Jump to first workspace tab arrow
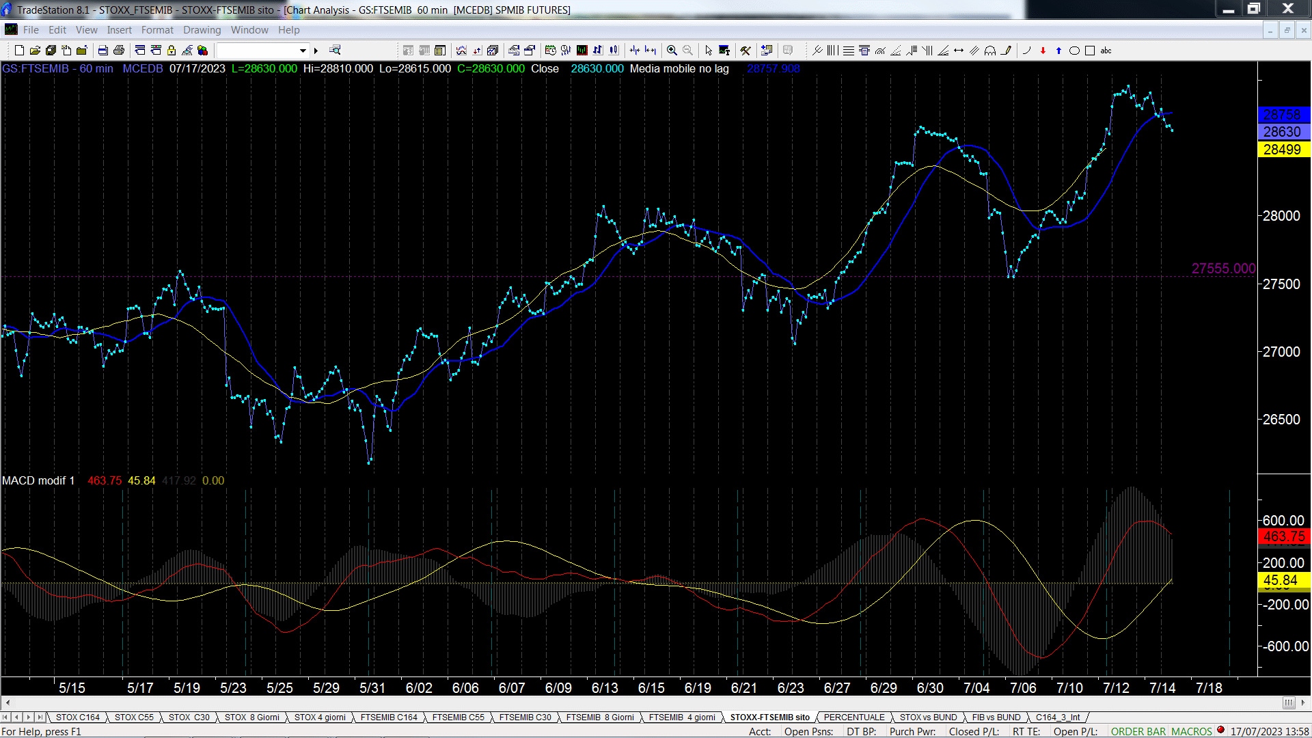Screen dimensions: 1312x738 (5, 717)
